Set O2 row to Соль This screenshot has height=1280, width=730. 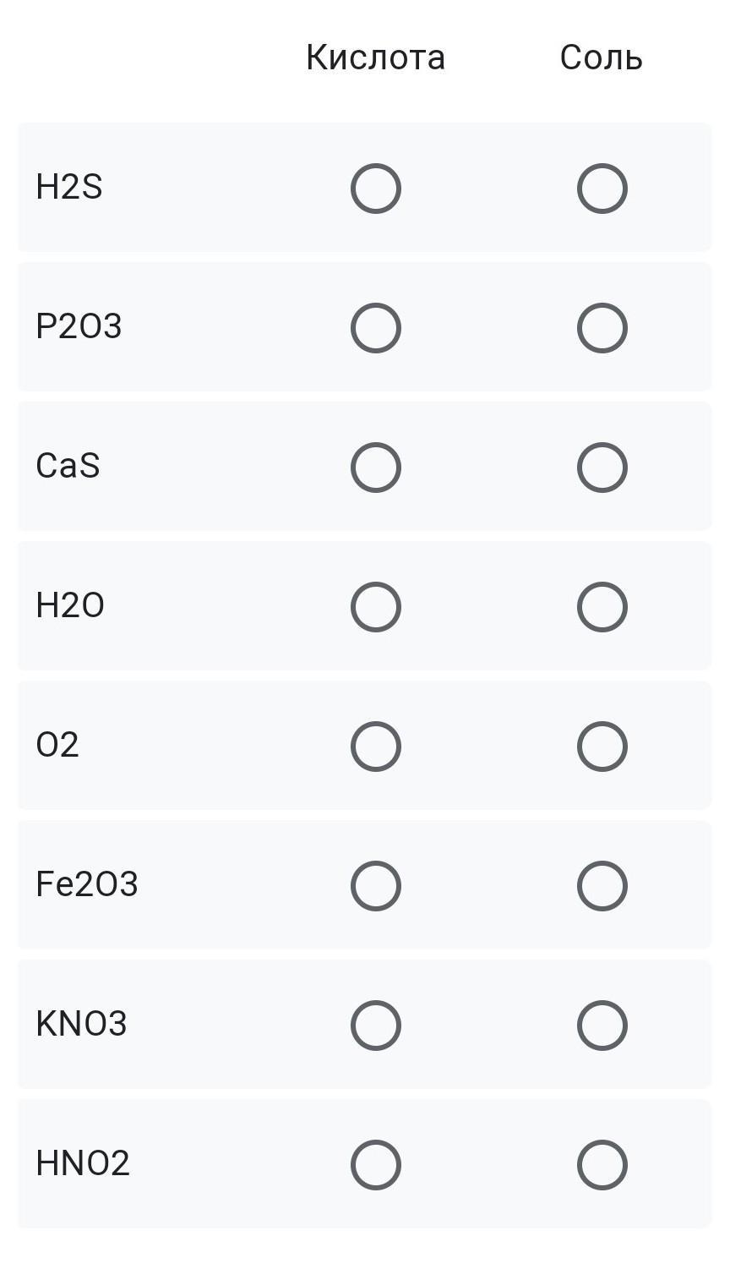coord(602,746)
